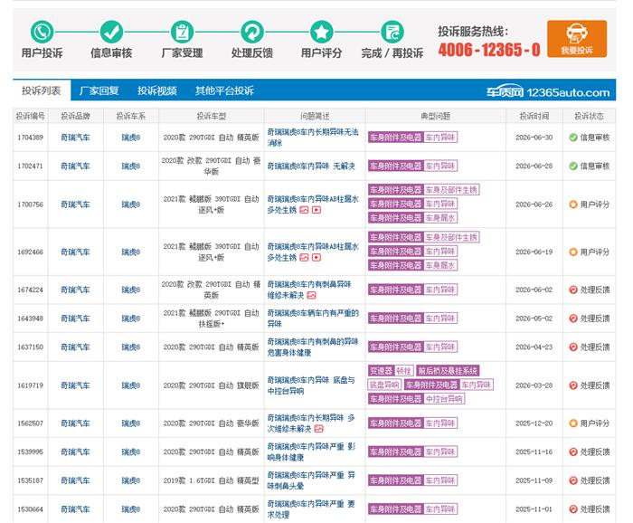This screenshot has width=633, height=523.
Task: Click the red 处理反馈 icon for 1674224
Action: [573, 290]
